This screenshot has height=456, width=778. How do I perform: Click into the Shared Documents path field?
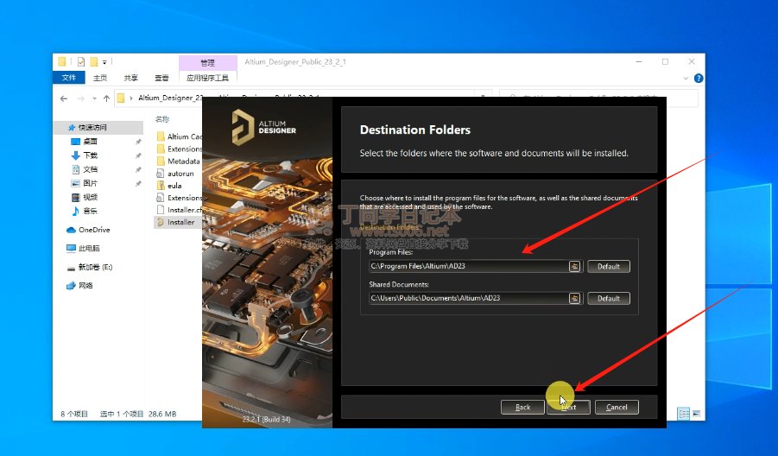467,298
